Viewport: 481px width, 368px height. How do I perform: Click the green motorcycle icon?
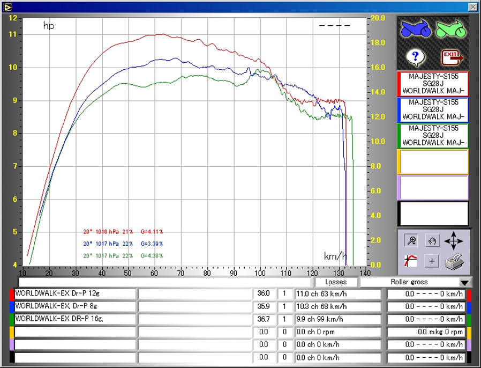[450, 29]
